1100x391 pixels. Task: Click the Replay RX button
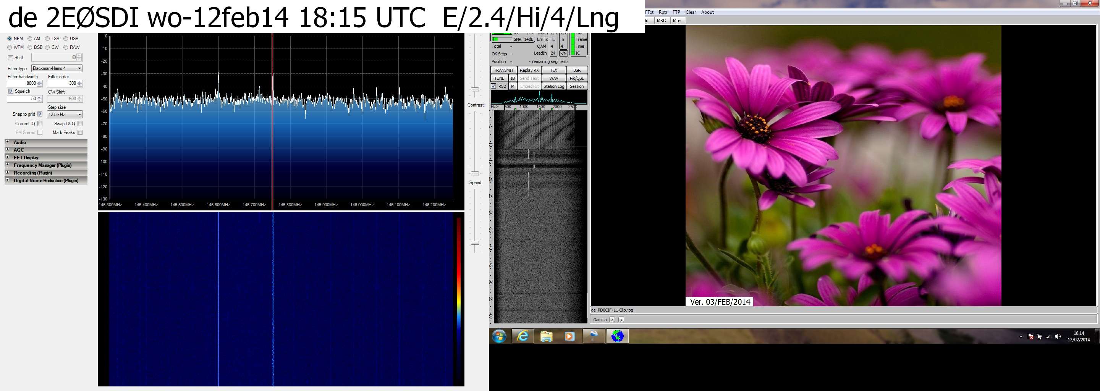coord(529,70)
